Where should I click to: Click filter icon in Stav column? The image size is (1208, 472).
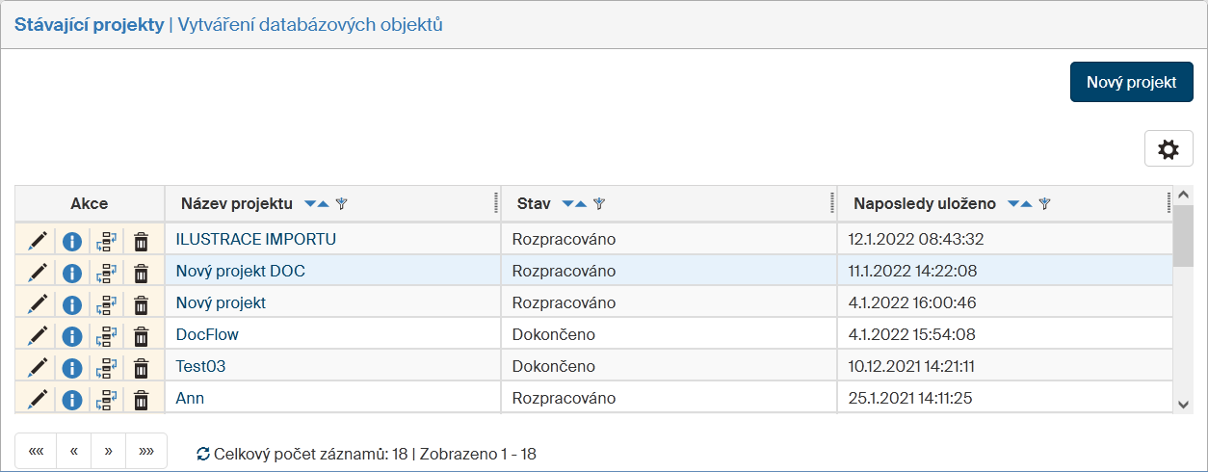(598, 204)
